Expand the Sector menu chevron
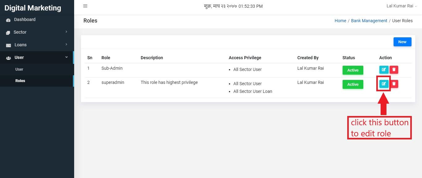This screenshot has height=178, width=422. tap(66, 32)
